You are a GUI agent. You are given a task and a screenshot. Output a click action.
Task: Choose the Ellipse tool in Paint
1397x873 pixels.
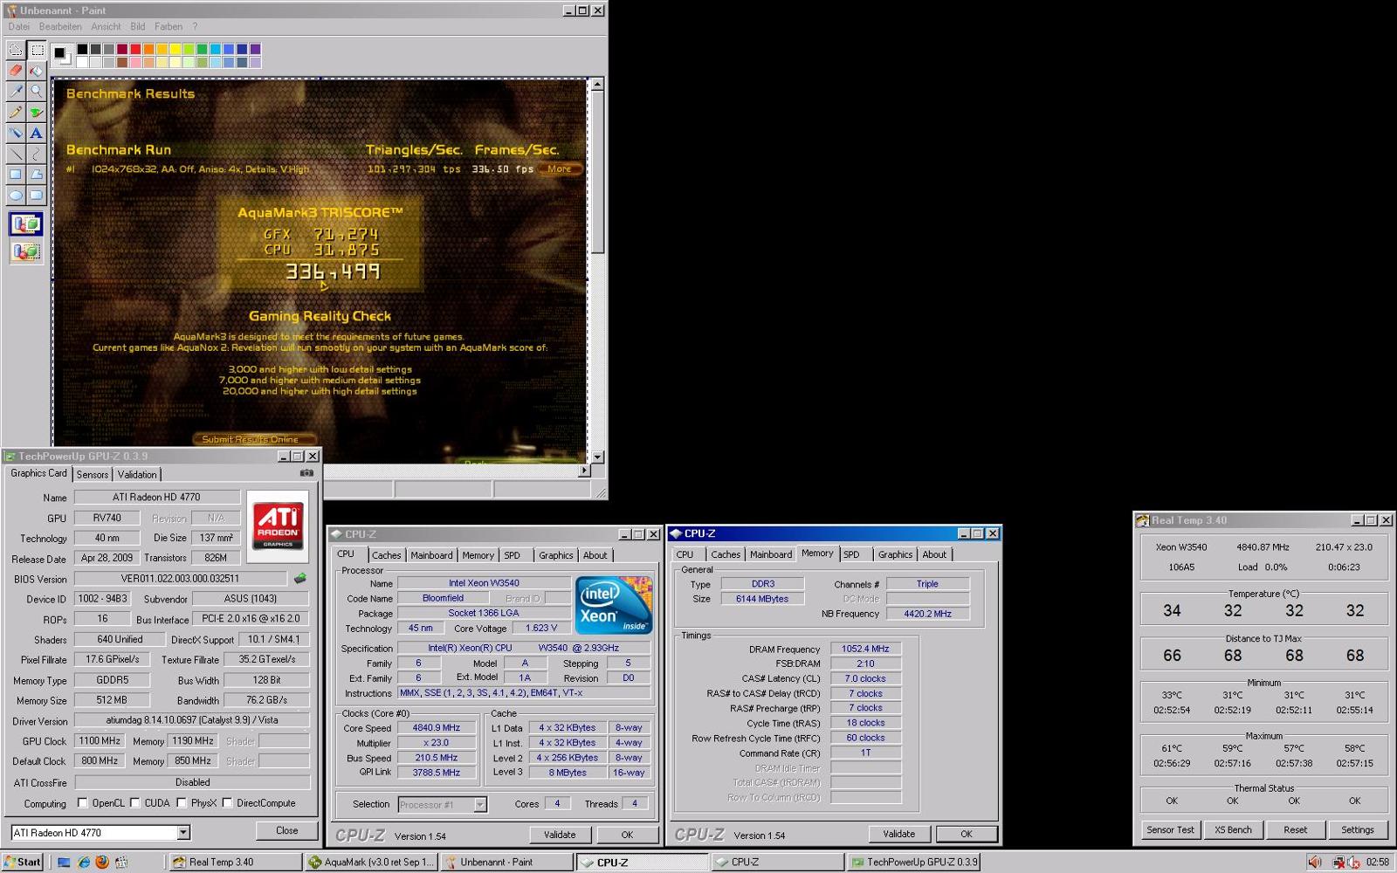pyautogui.click(x=16, y=196)
